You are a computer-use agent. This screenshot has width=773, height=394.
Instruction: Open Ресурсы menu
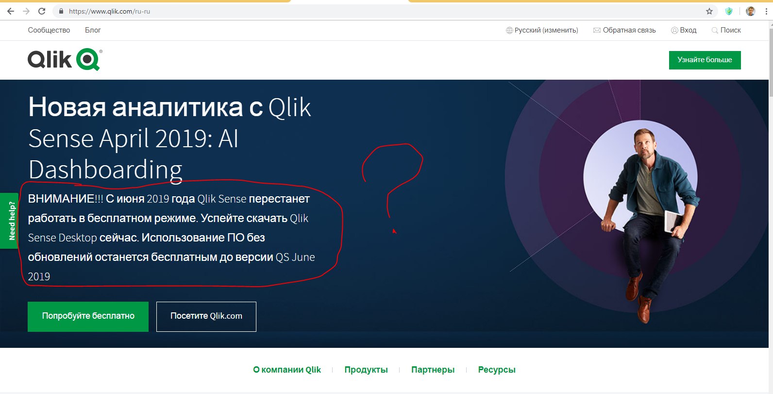point(497,370)
